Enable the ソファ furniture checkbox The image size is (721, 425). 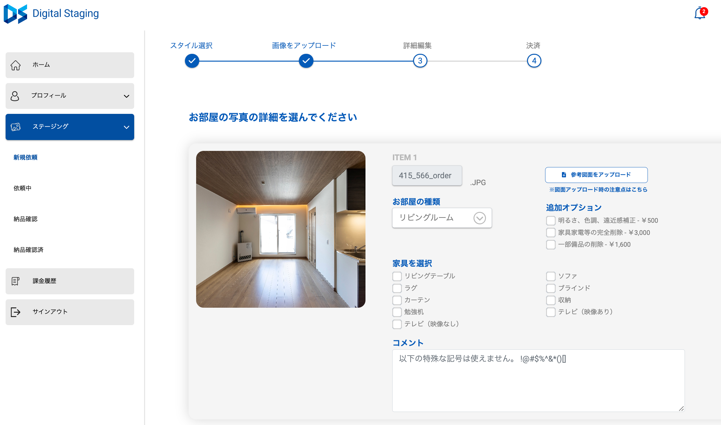point(551,276)
